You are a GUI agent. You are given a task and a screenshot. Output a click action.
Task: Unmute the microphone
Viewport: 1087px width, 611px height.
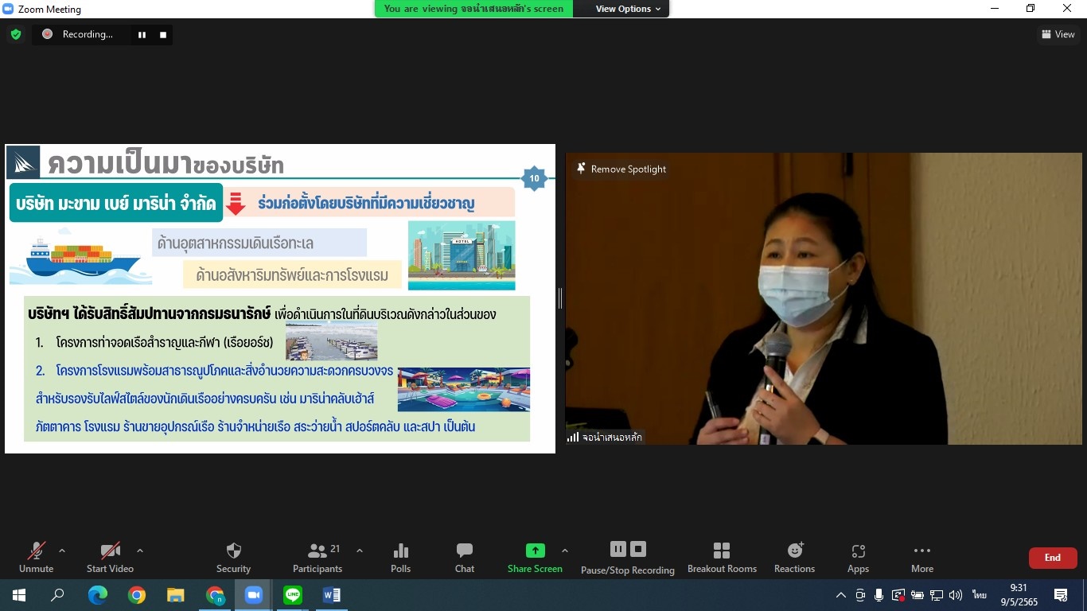37,557
